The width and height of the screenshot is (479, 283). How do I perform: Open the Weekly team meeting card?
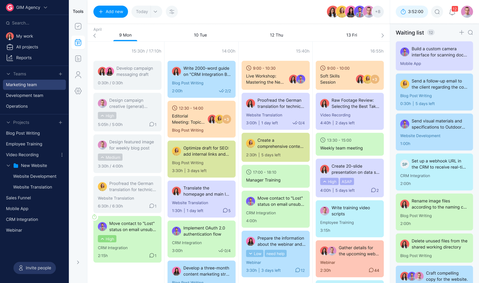point(350,144)
